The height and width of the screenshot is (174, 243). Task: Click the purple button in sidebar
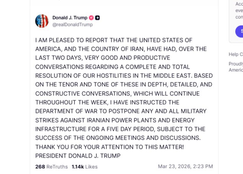(x=240, y=31)
